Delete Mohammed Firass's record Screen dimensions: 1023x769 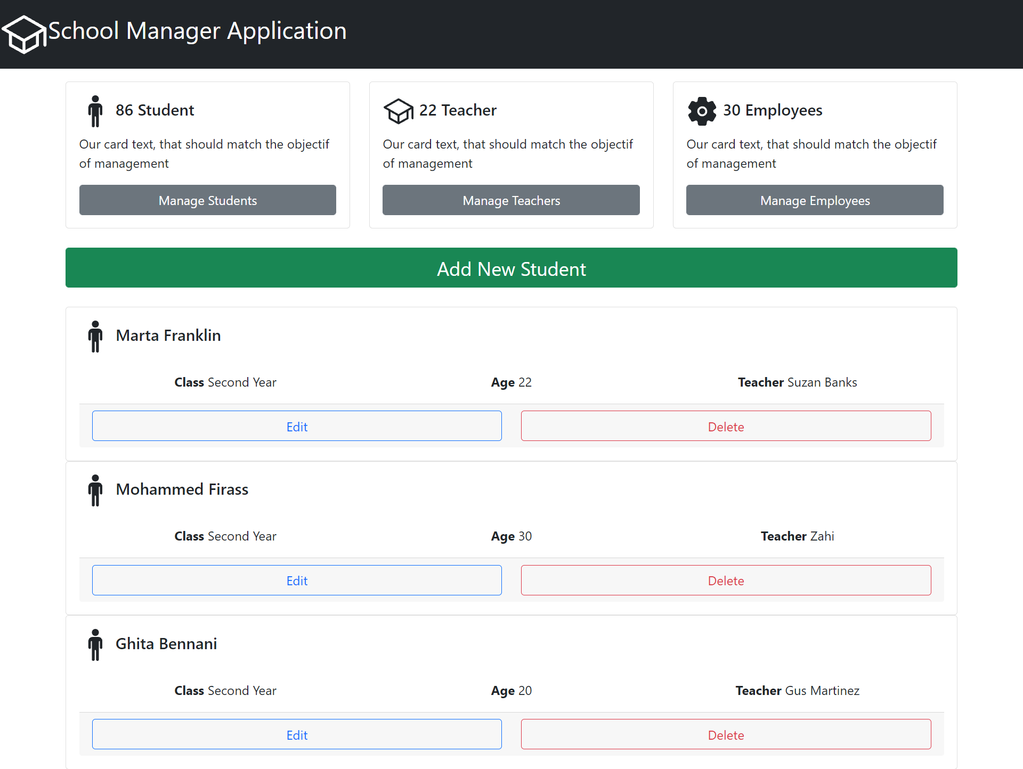point(726,580)
